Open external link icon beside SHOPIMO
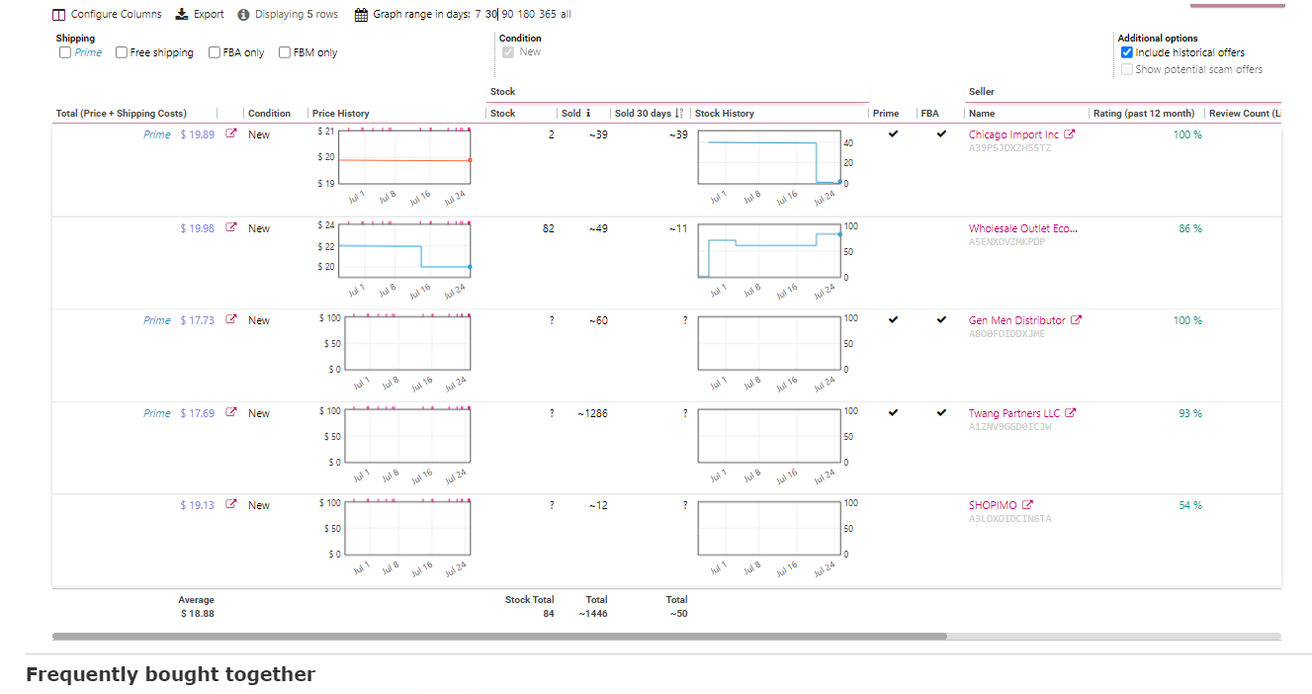1312x694 pixels. tap(1027, 505)
